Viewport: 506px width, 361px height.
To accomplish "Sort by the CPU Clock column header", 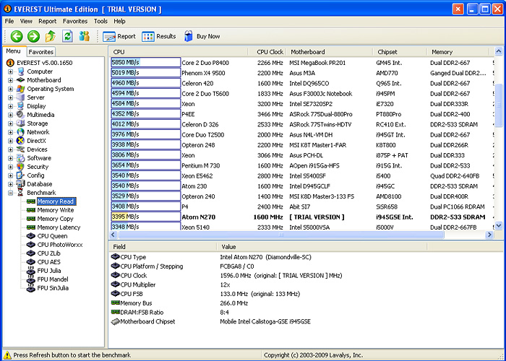I will (x=267, y=52).
